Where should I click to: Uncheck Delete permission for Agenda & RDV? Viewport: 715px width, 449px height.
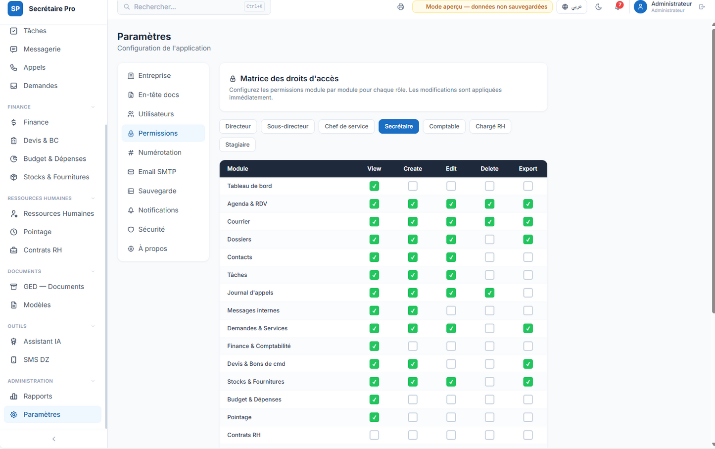tap(489, 204)
